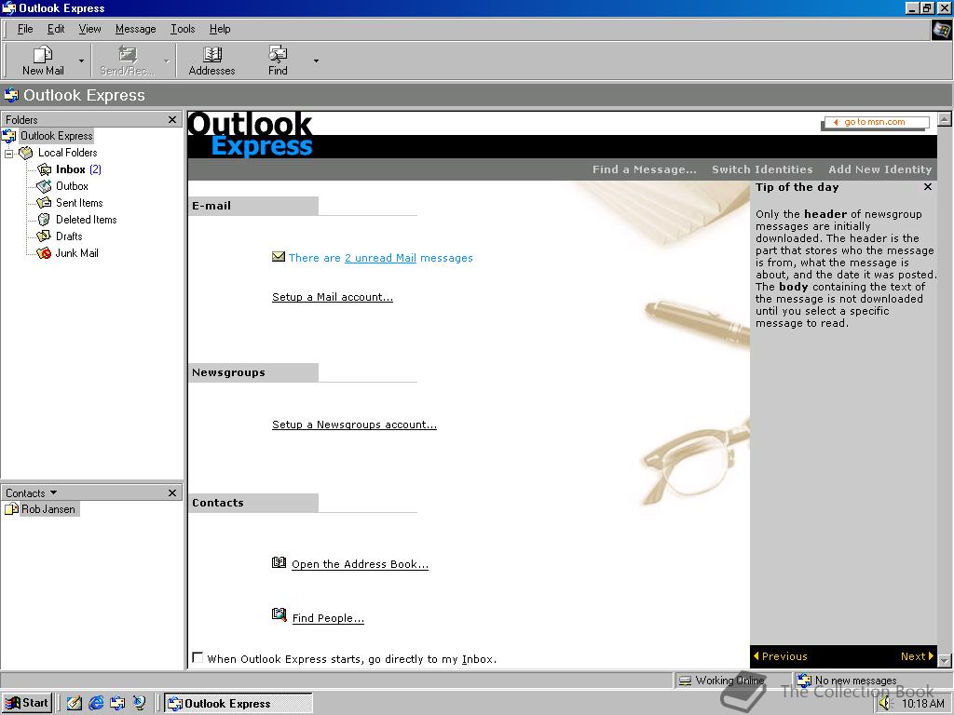Open the View menu
The image size is (954, 715).
click(x=90, y=29)
